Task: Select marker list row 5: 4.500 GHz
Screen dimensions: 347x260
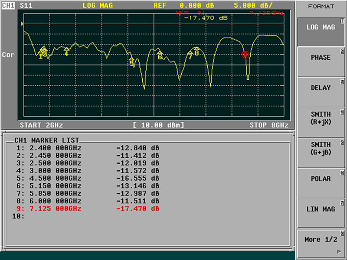Action: (x=88, y=178)
